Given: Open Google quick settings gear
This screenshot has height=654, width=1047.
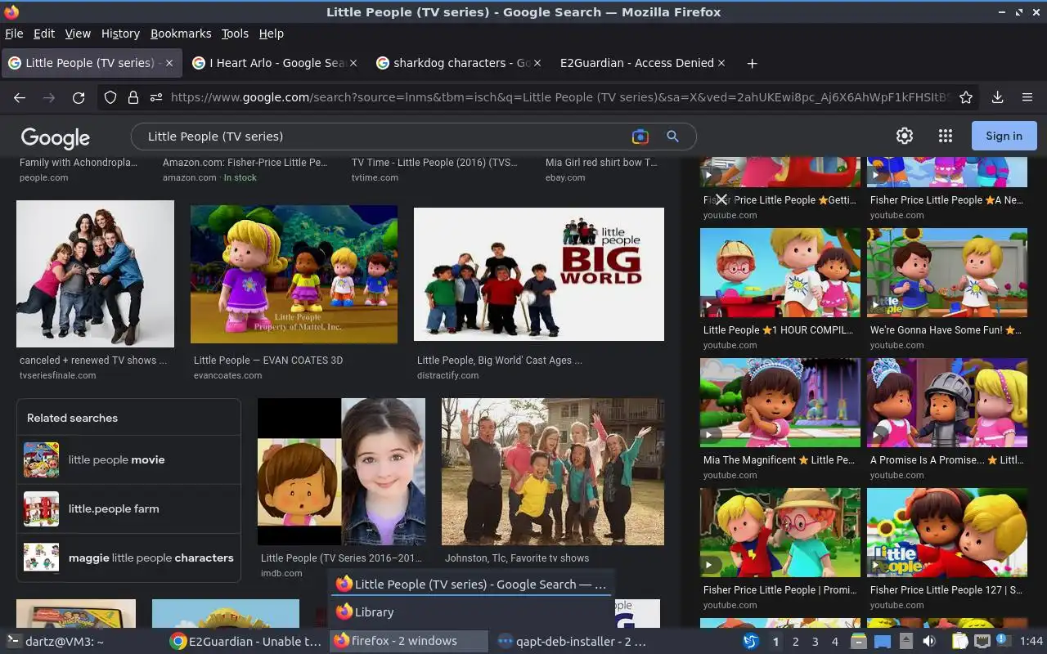Looking at the screenshot, I should click(x=904, y=137).
